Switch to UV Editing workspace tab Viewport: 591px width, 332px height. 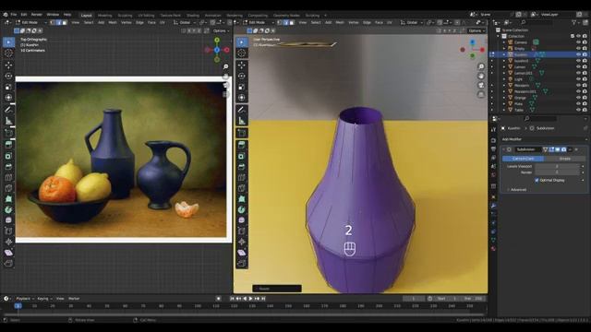(x=146, y=16)
